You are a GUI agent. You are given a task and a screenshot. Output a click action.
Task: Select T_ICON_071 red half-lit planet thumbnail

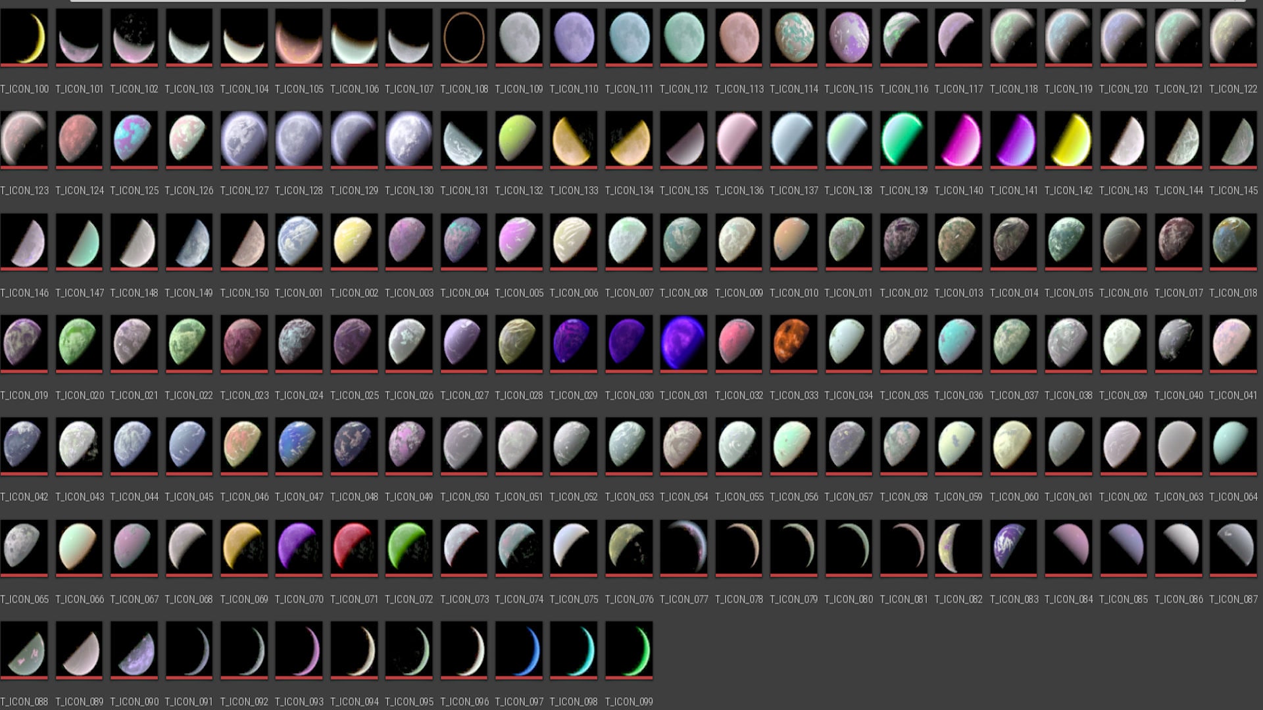pos(354,546)
